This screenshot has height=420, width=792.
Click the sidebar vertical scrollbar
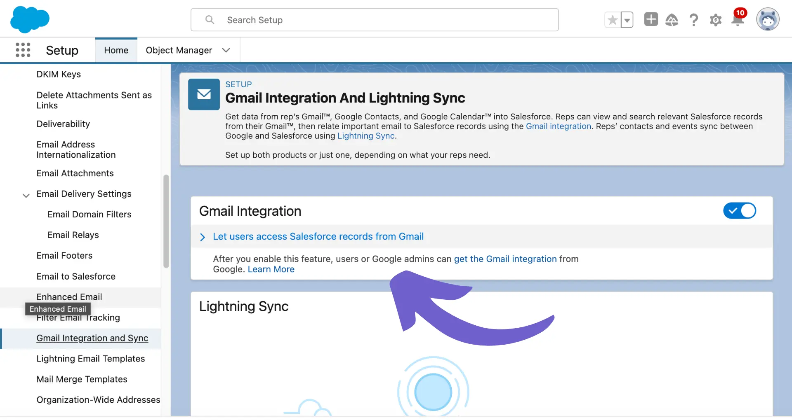click(166, 221)
